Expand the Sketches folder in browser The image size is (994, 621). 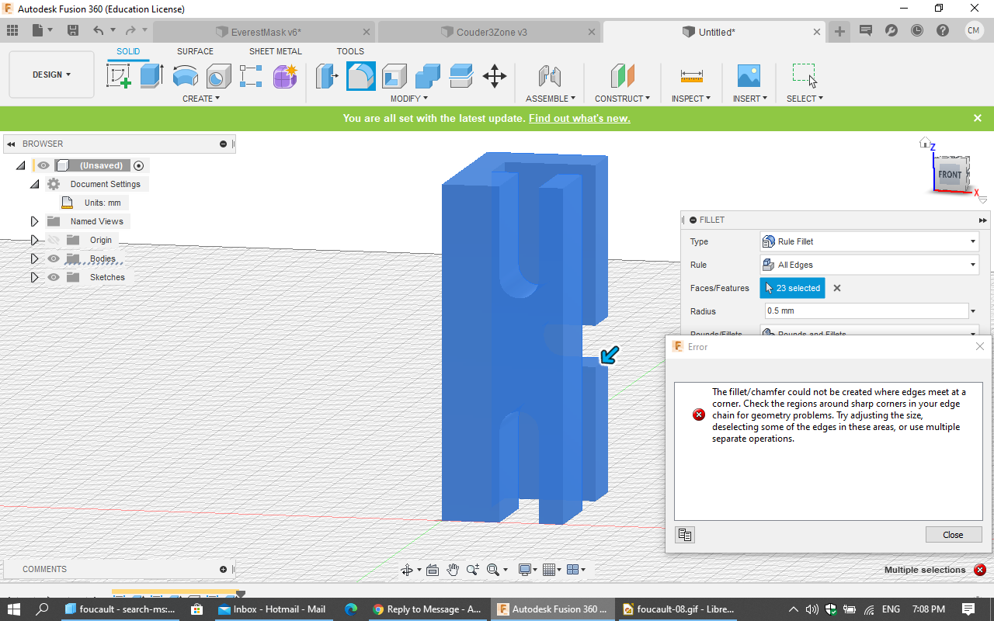pyautogui.click(x=34, y=277)
